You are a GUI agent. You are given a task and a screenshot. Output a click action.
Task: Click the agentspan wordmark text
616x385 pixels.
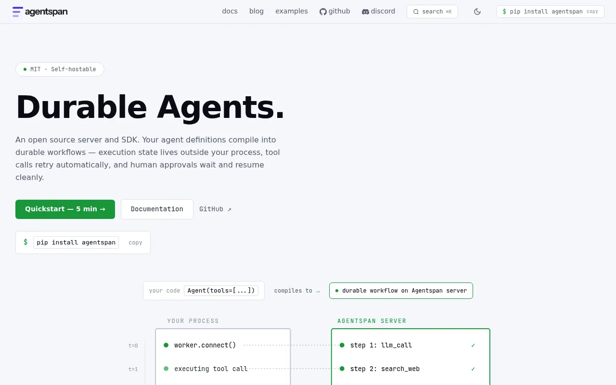point(46,12)
